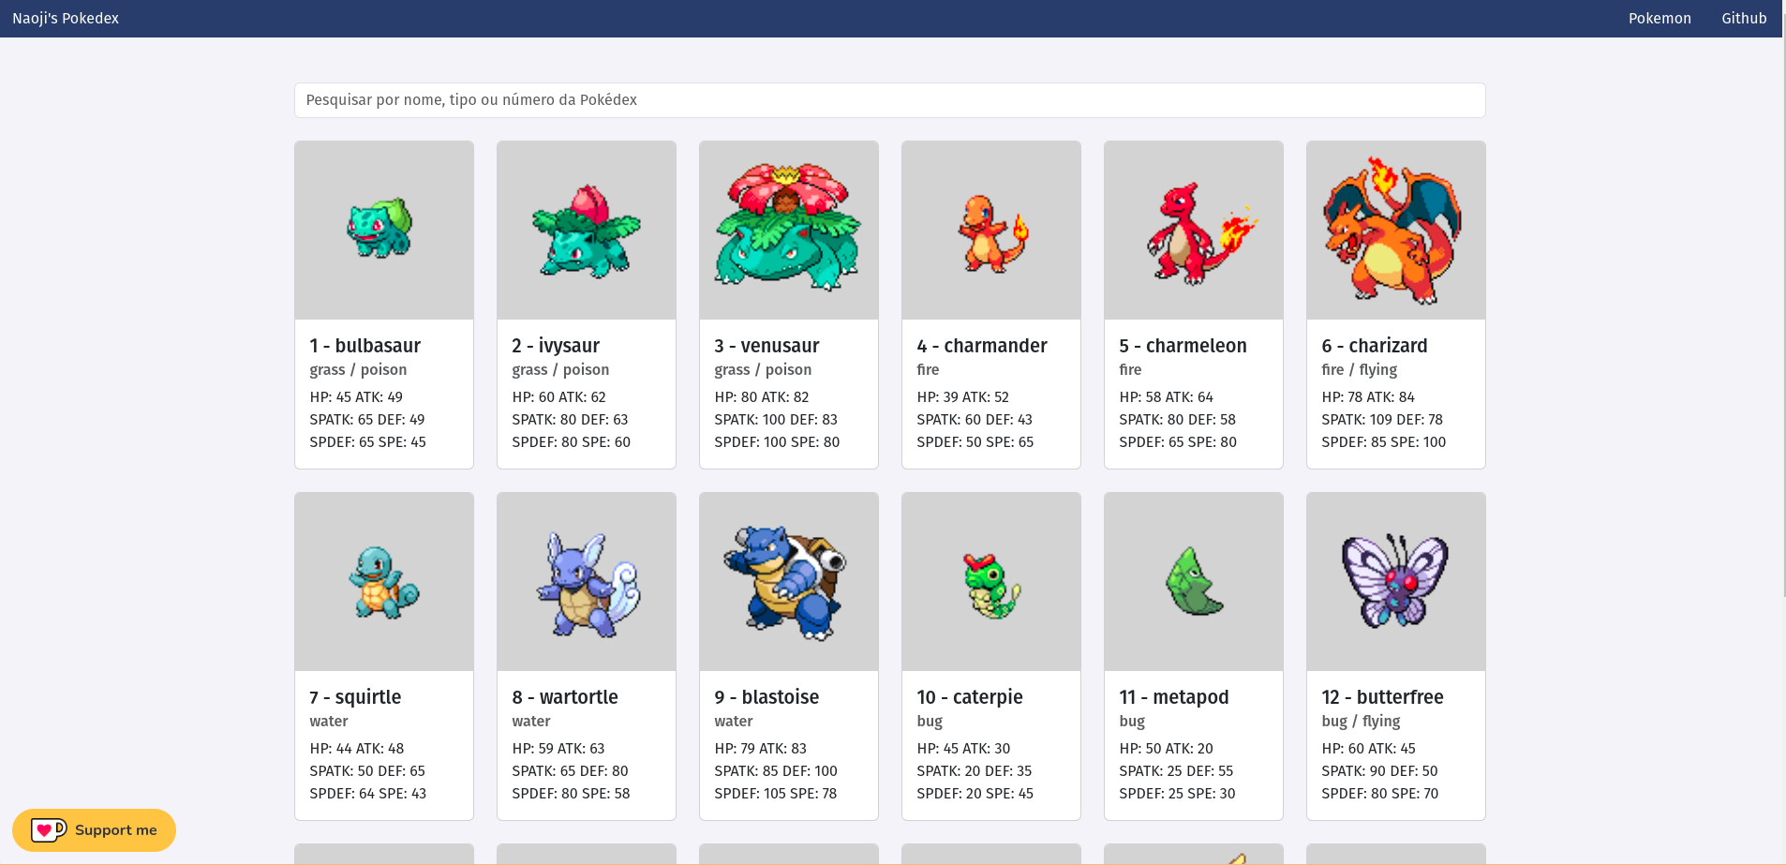The image size is (1786, 865).
Task: Click the Blastoise sprite image
Action: coord(785,582)
